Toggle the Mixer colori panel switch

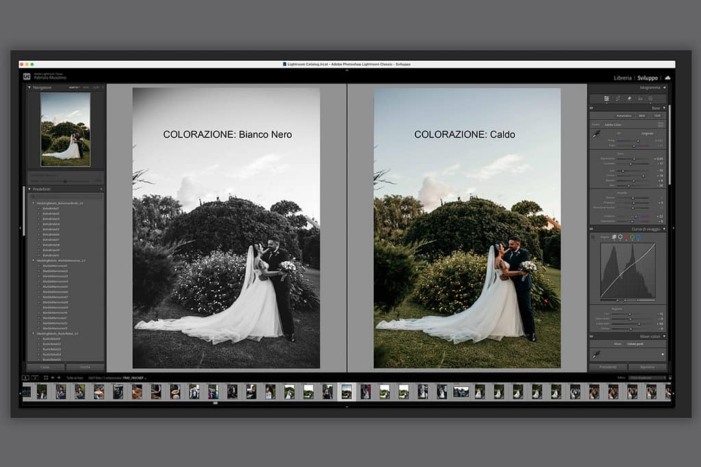click(590, 335)
